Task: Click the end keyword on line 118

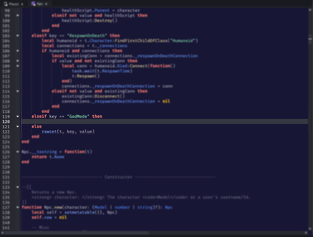Action: click(45, 111)
